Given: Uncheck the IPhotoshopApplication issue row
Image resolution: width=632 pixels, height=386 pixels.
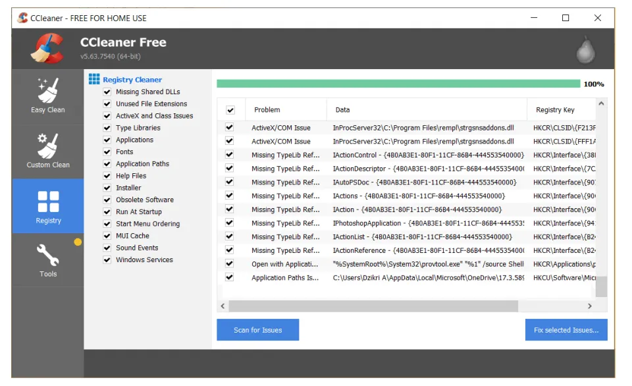Looking at the screenshot, I should 230,223.
